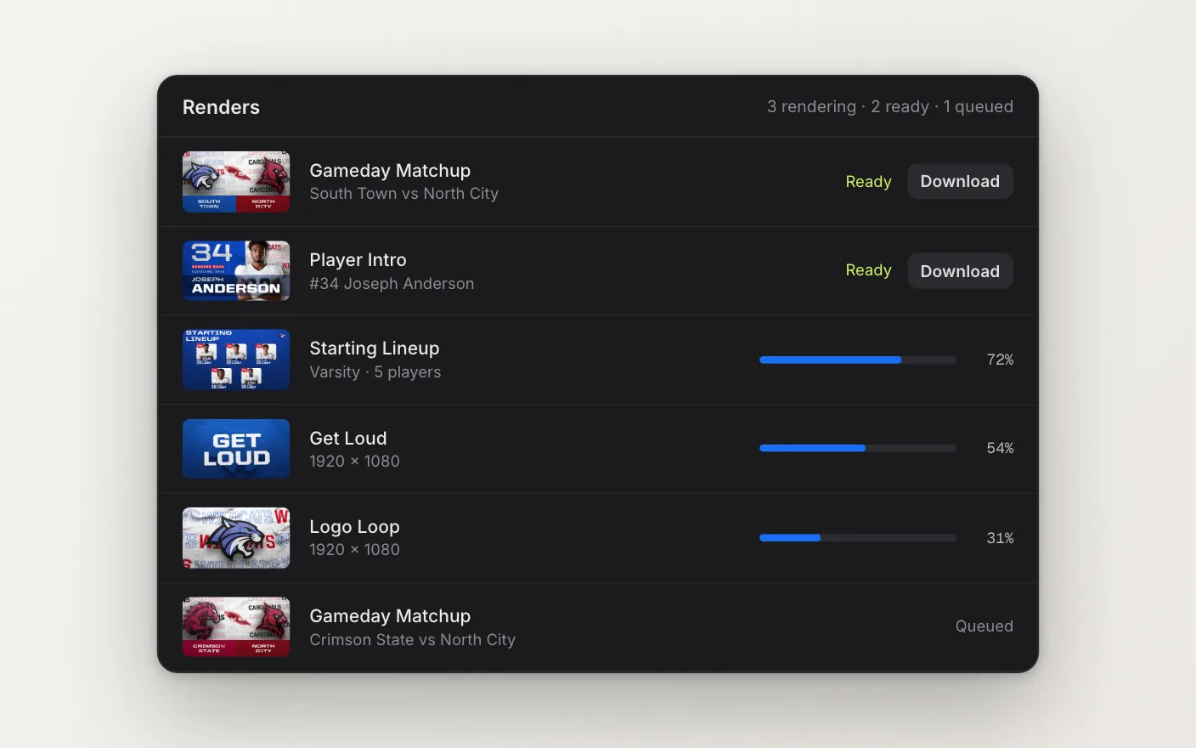Click the Logo Loop progress bar
This screenshot has height=748, width=1196.
858,538
